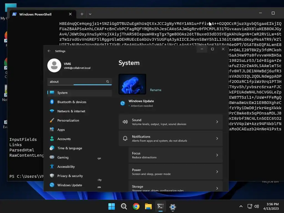Open taskbar Search
This screenshot has height=213, width=284.
124,206
